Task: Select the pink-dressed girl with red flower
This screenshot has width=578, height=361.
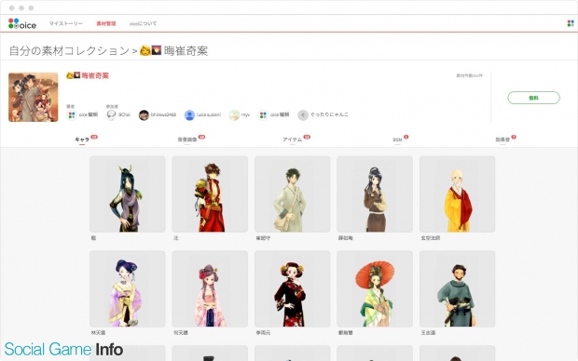Action: click(x=210, y=288)
